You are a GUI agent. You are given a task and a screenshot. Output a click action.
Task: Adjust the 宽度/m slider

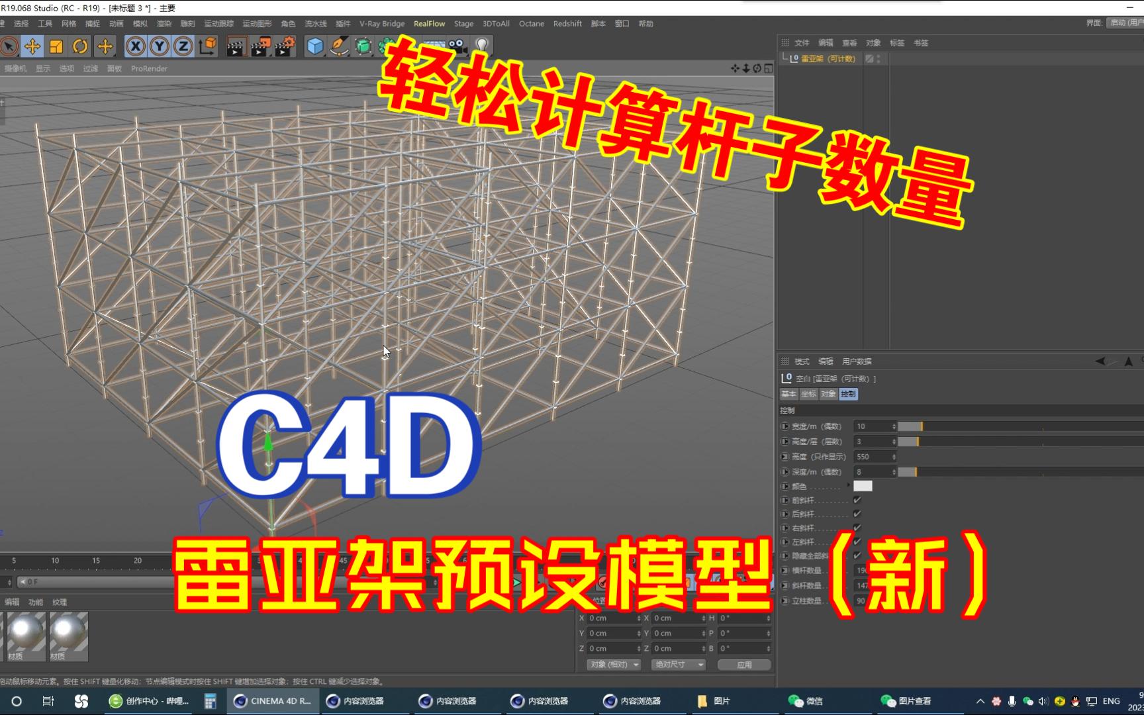click(1020, 426)
